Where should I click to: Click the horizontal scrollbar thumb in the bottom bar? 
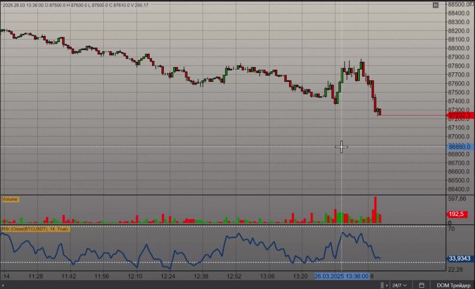(x=382, y=285)
